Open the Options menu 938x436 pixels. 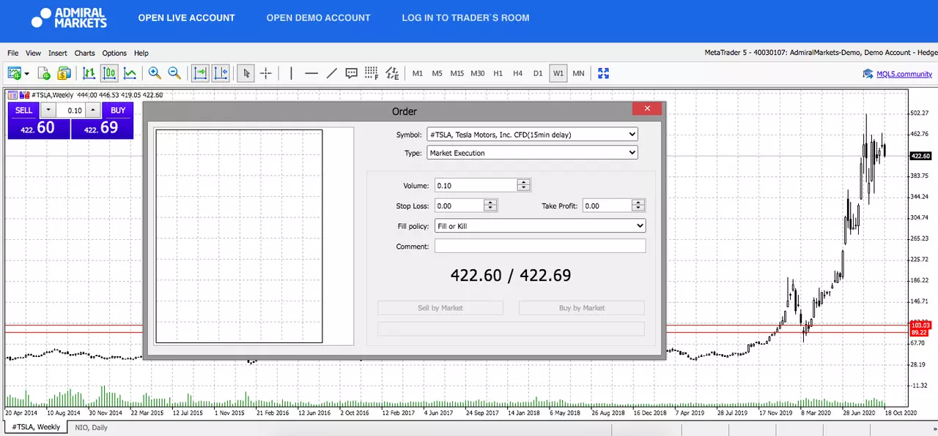pos(114,53)
